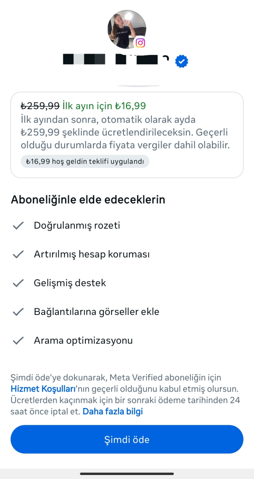The height and width of the screenshot is (479, 254).
Task: Open the profile picture thumbnail
Action: 127,29
